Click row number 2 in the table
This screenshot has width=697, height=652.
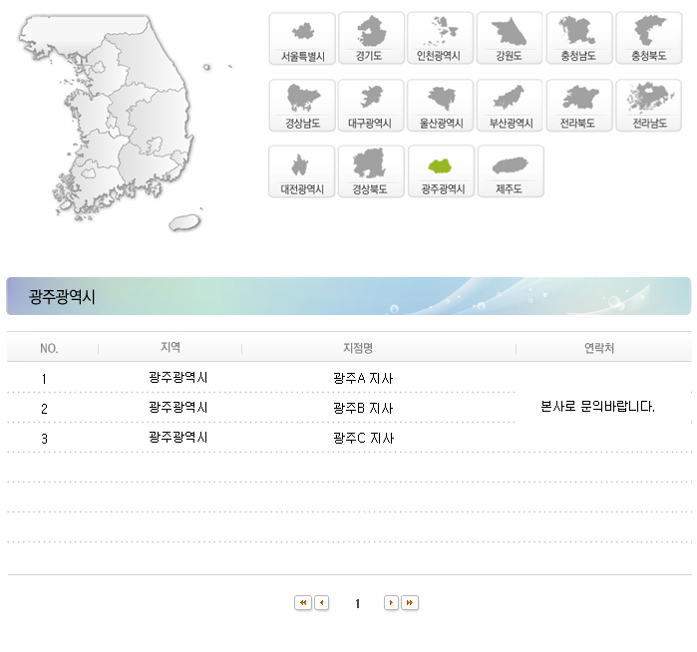(44, 409)
